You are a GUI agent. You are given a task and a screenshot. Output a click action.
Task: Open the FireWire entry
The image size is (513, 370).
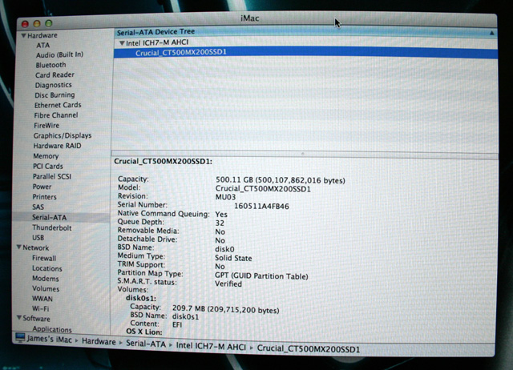(x=46, y=126)
